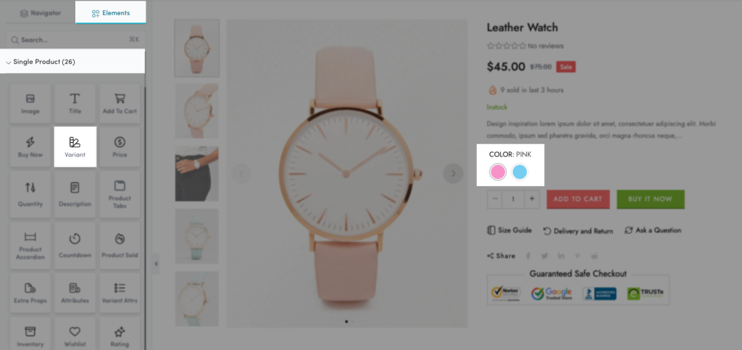The image size is (742, 350).
Task: Open the Elements tab
Action: point(111,13)
